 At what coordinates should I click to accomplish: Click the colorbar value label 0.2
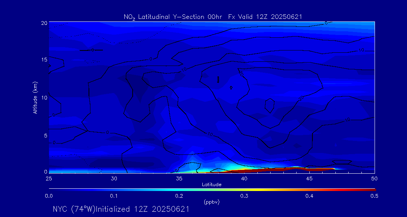tap(179, 196)
